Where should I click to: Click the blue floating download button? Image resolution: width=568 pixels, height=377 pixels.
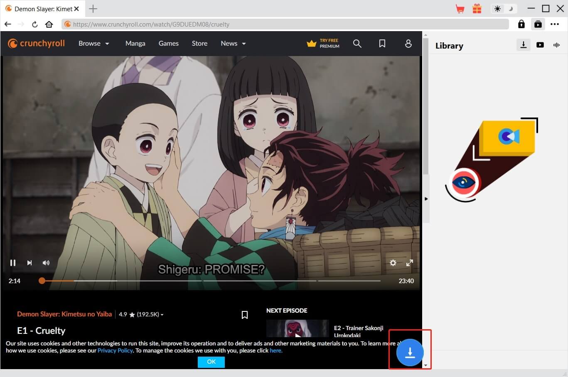point(410,353)
